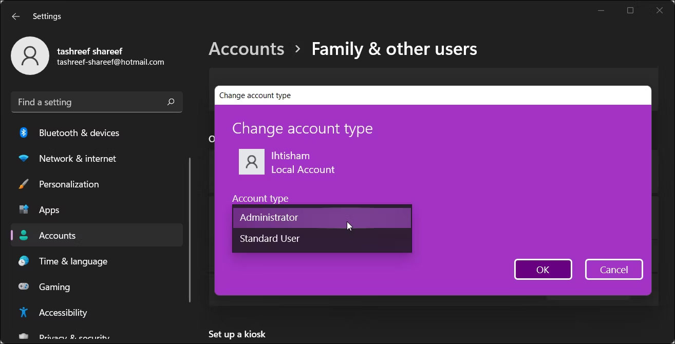
Task: Choose Administrator in account type list
Action: 322,218
